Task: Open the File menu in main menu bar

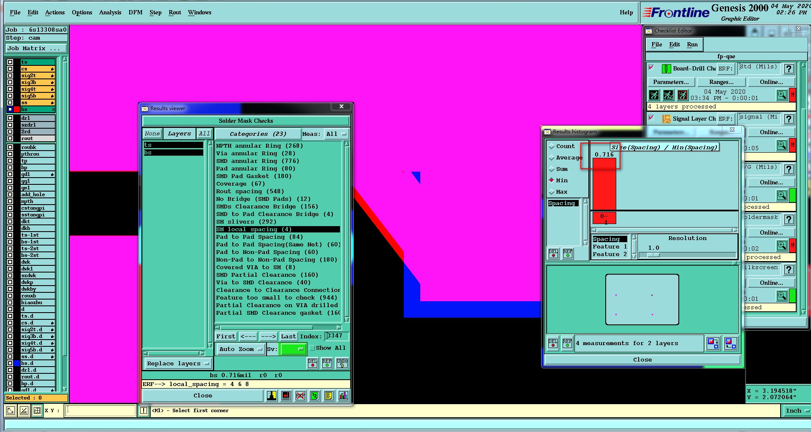Action: (x=15, y=13)
